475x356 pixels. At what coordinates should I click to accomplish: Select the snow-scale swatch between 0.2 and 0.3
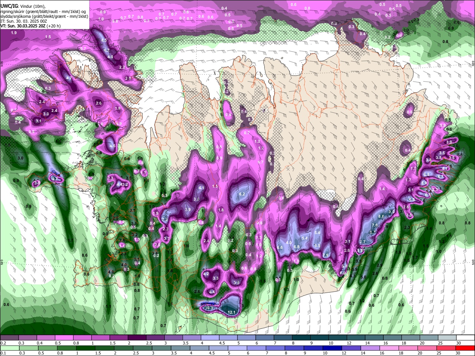click(9, 338)
